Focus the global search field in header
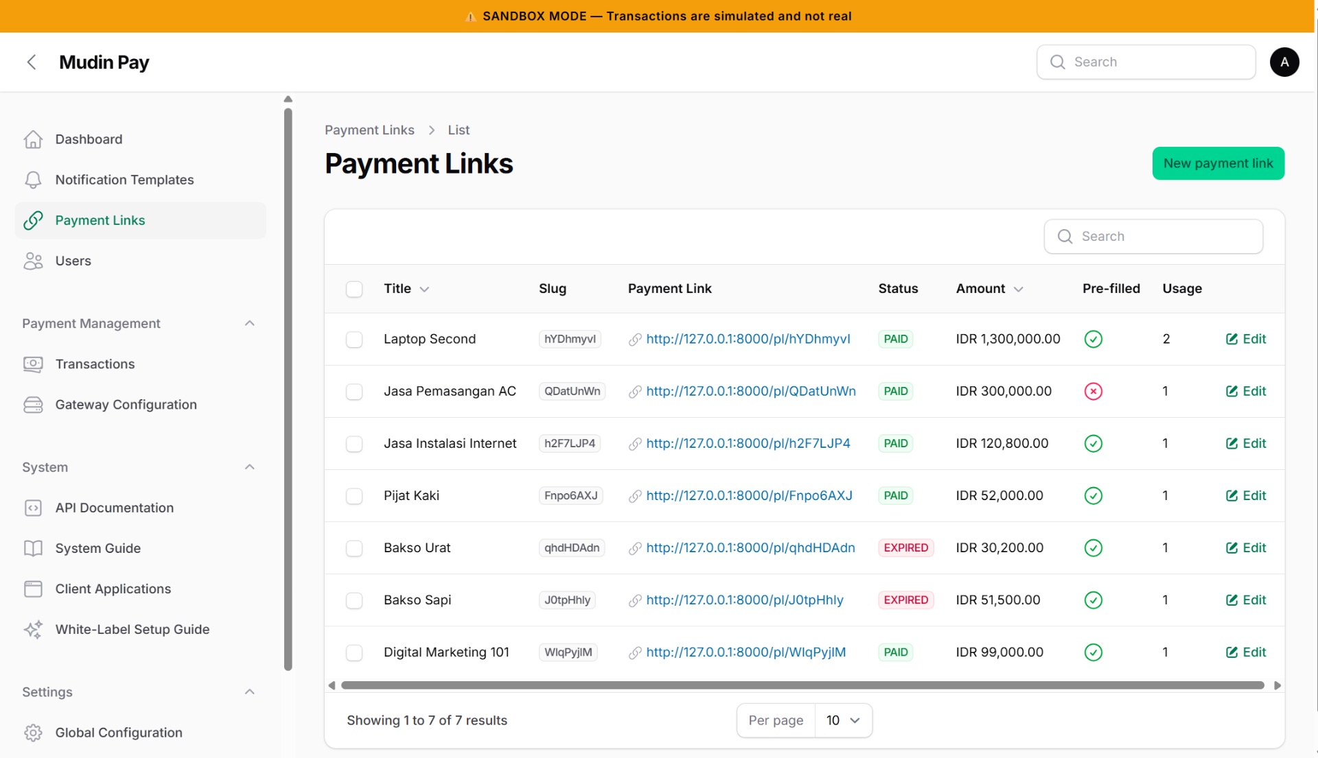 [1146, 62]
